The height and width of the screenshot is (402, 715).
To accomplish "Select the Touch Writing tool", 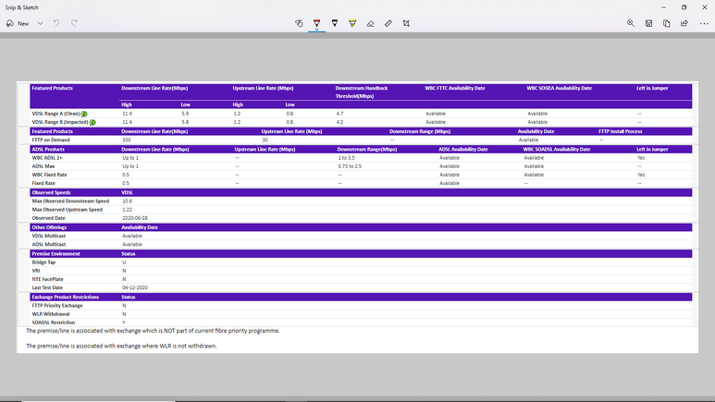I will point(299,23).
